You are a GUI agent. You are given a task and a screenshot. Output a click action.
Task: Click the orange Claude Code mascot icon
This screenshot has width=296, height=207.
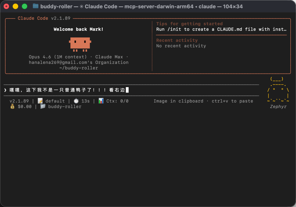[80, 44]
